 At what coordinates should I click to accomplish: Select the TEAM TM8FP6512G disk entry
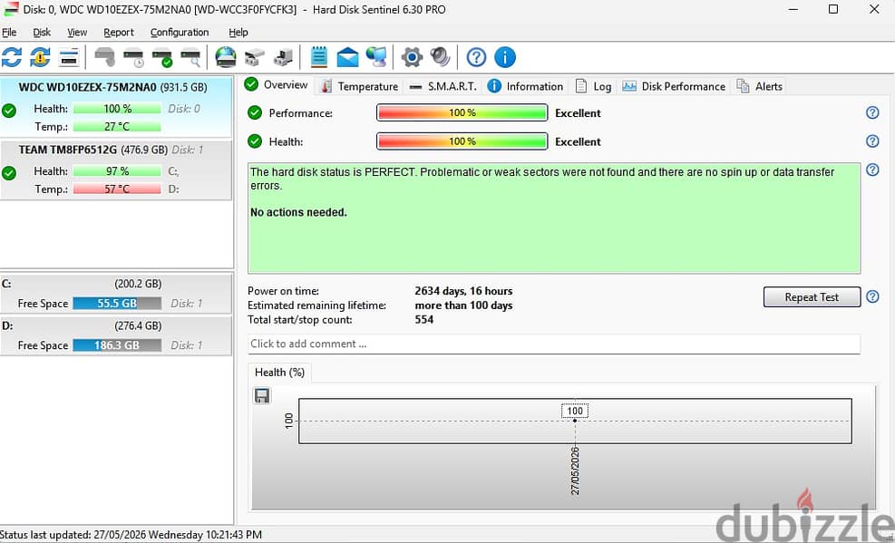(x=116, y=170)
